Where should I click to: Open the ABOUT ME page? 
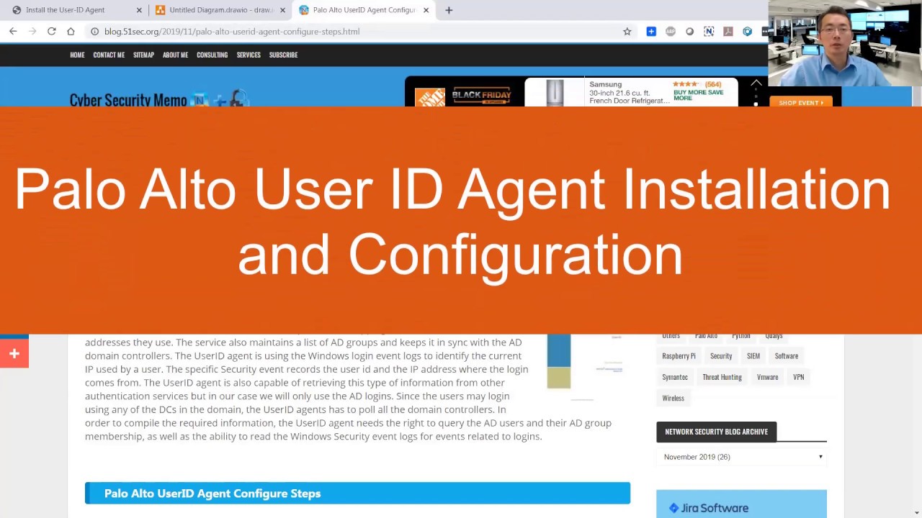175,55
